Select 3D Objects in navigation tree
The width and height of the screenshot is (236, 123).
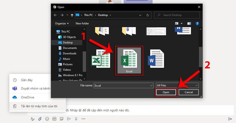pyautogui.click(x=67, y=37)
